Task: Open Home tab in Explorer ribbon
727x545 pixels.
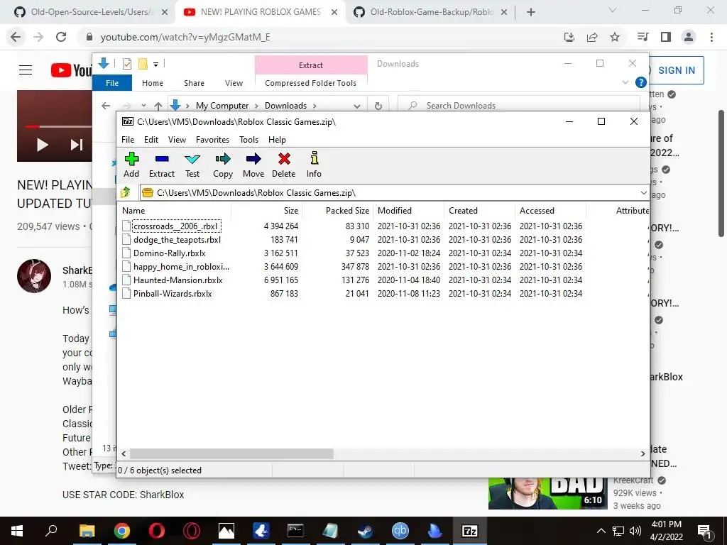Action: (153, 83)
